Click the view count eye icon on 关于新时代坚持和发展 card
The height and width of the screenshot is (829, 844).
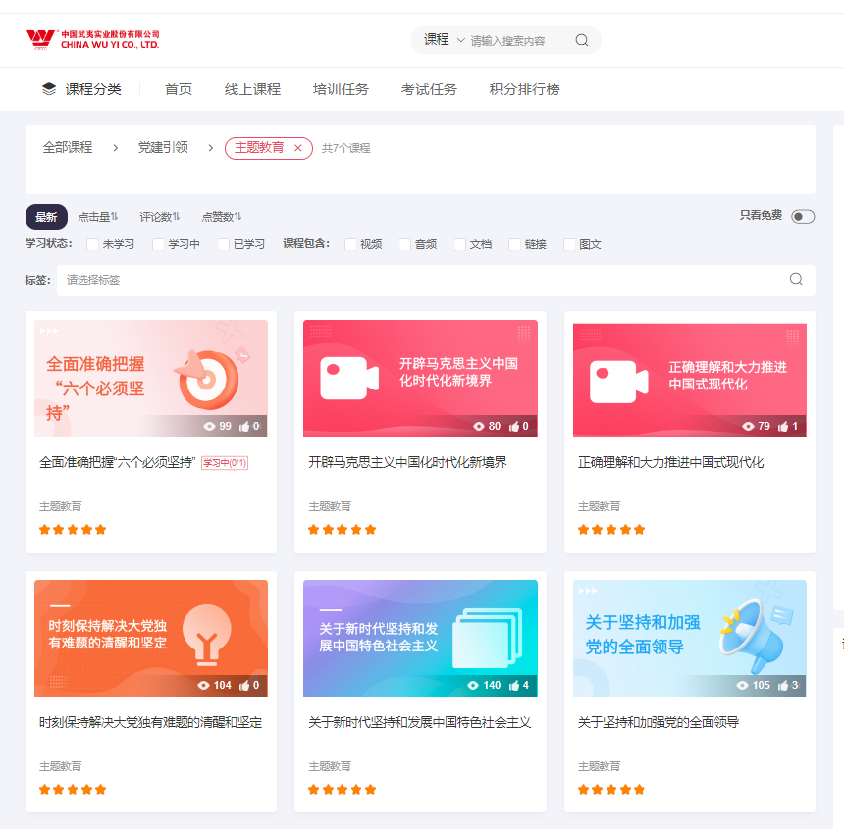pos(473,686)
